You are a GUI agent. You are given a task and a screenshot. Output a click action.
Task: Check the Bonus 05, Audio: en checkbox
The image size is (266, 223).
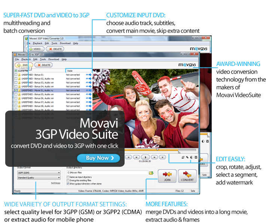16,94
